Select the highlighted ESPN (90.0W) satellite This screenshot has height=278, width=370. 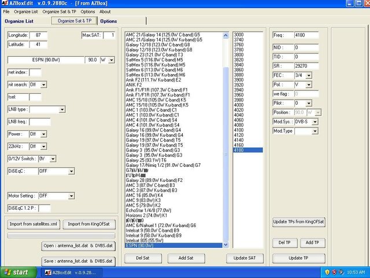(173, 246)
